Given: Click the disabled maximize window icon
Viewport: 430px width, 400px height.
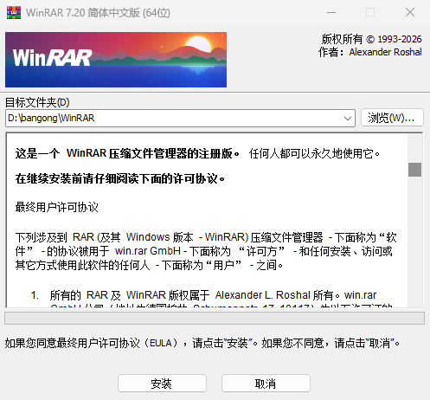Looking at the screenshot, I should pos(370,12).
